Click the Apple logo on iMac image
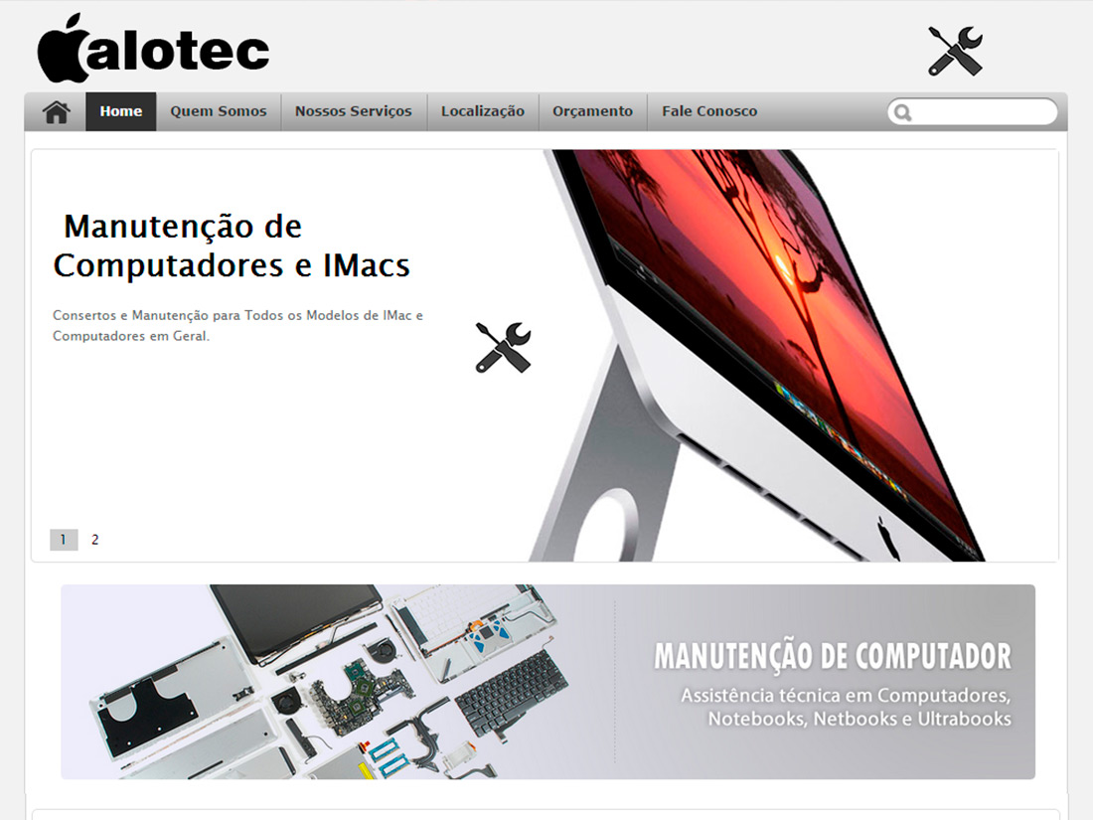1093x820 pixels. click(888, 539)
